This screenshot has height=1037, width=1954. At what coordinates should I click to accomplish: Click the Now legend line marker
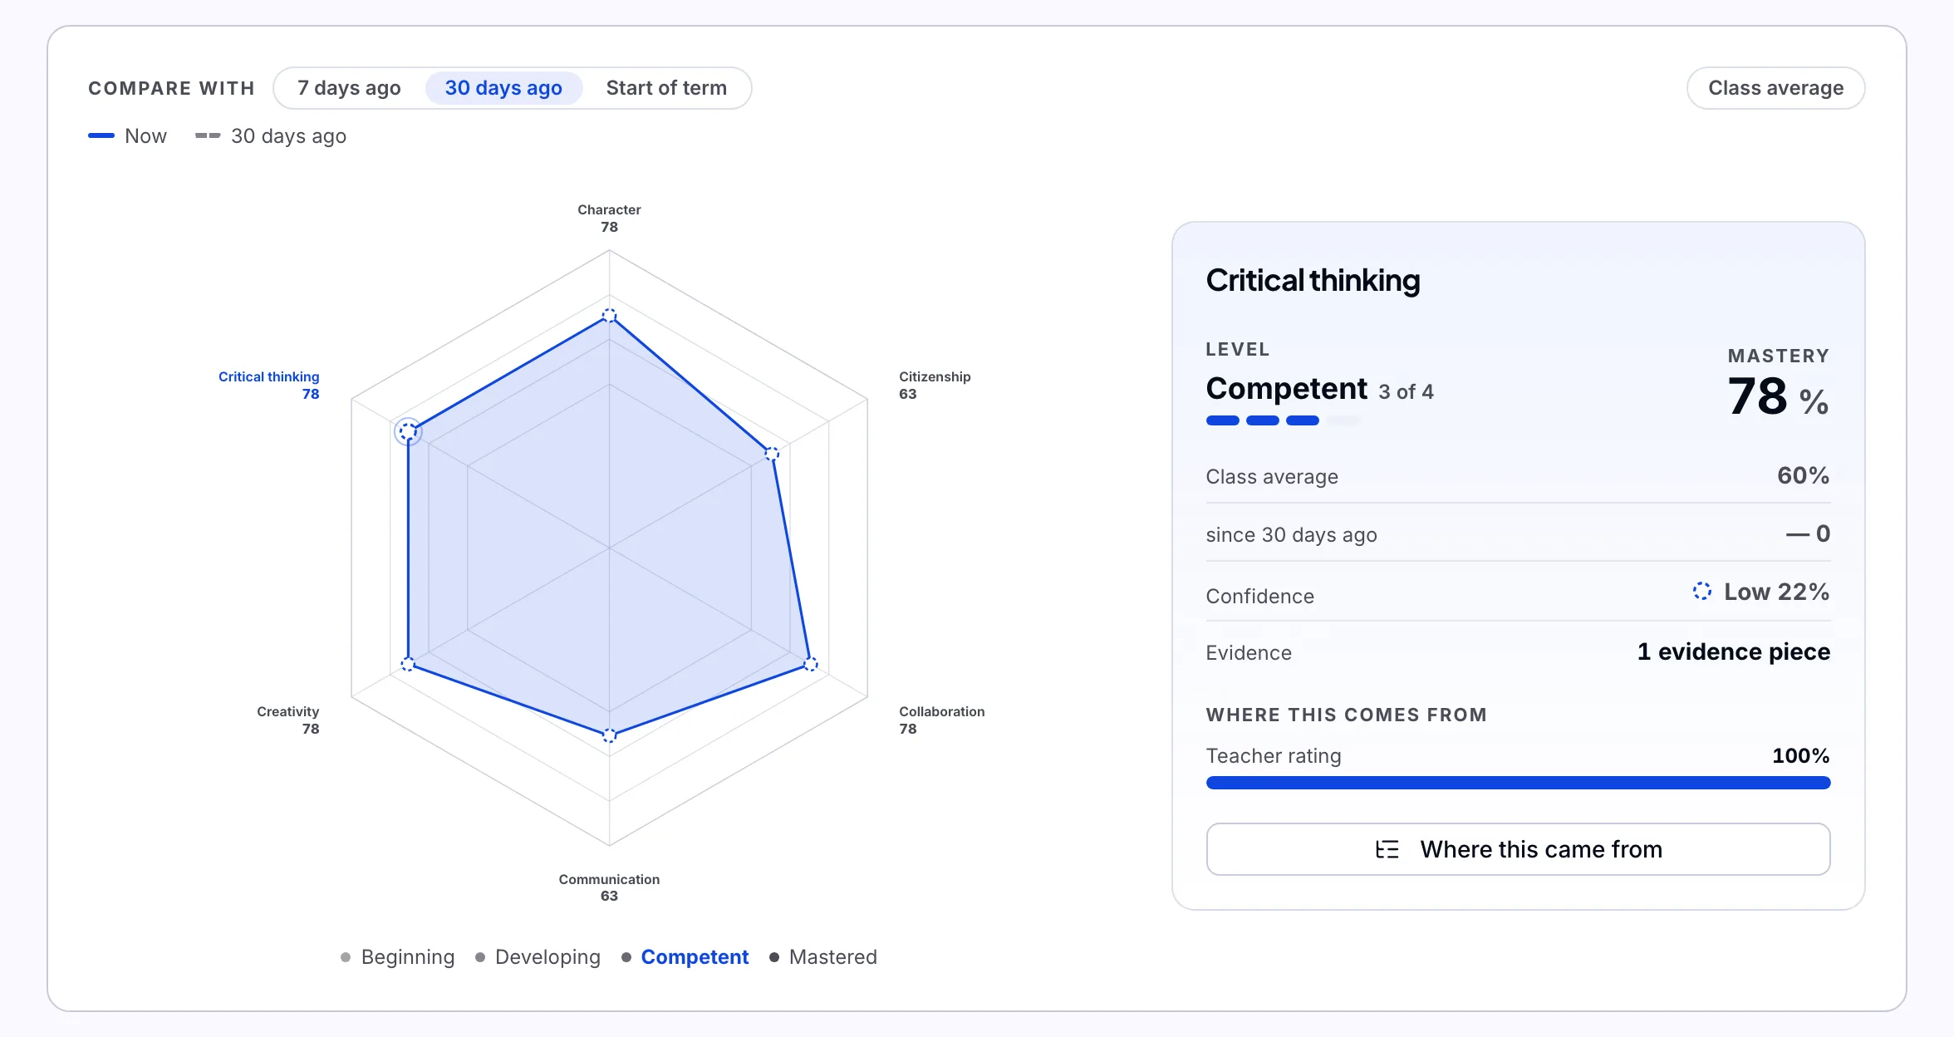coord(101,135)
